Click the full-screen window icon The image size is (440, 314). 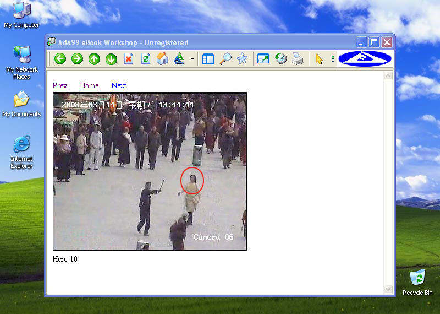click(x=263, y=59)
